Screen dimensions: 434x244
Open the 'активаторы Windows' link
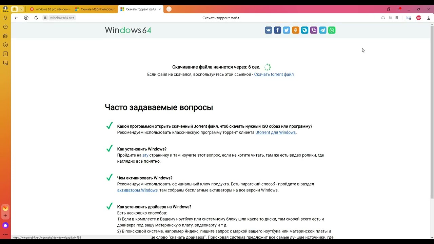[137, 190]
